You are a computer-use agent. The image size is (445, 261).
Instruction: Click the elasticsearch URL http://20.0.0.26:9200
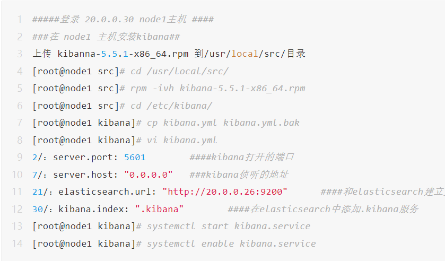[x=225, y=192]
